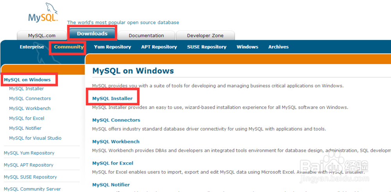Click MySQL on Windows sidebar link

click(27, 80)
